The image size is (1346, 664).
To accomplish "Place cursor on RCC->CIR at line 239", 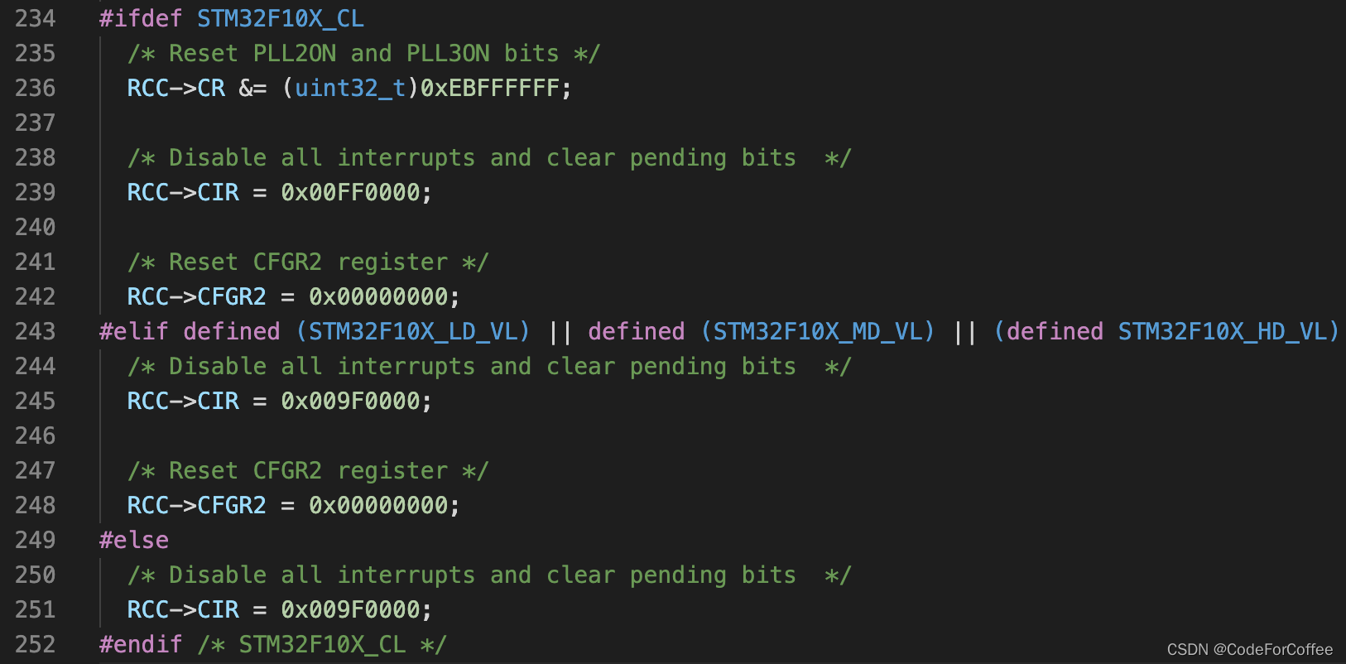I will 183,192.
